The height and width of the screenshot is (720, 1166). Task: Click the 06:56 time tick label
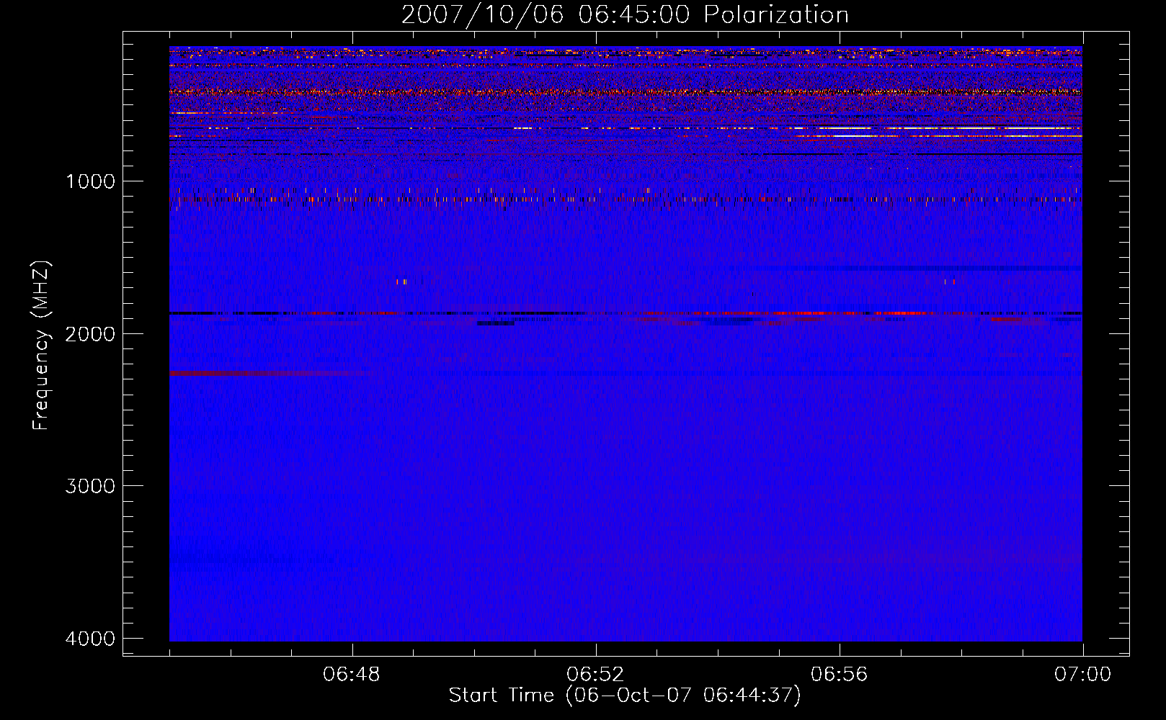coord(839,675)
